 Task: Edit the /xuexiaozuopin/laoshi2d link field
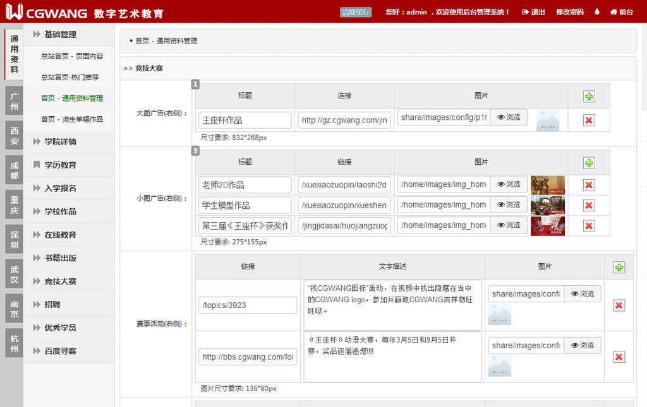(344, 185)
